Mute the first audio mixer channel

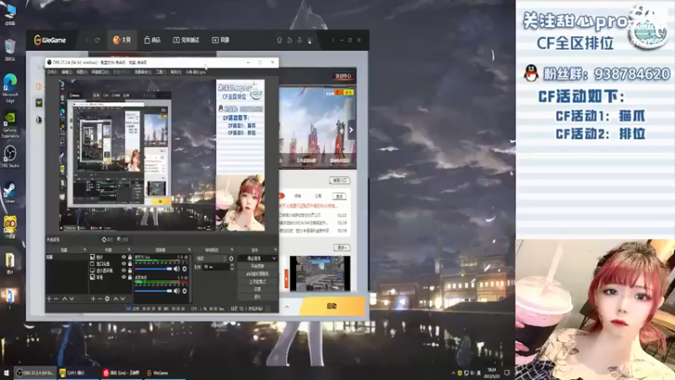click(176, 269)
